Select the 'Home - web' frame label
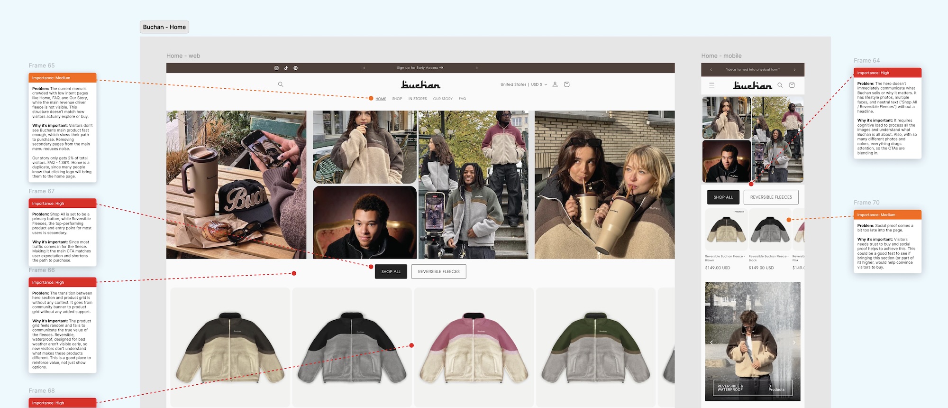 click(183, 56)
